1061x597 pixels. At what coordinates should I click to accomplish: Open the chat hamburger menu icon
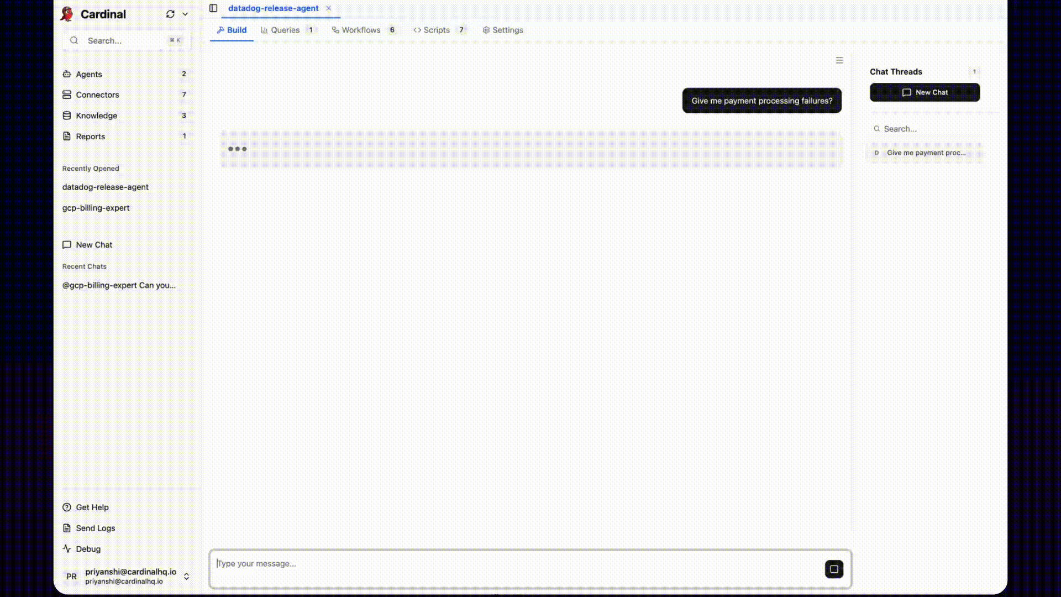click(x=839, y=60)
